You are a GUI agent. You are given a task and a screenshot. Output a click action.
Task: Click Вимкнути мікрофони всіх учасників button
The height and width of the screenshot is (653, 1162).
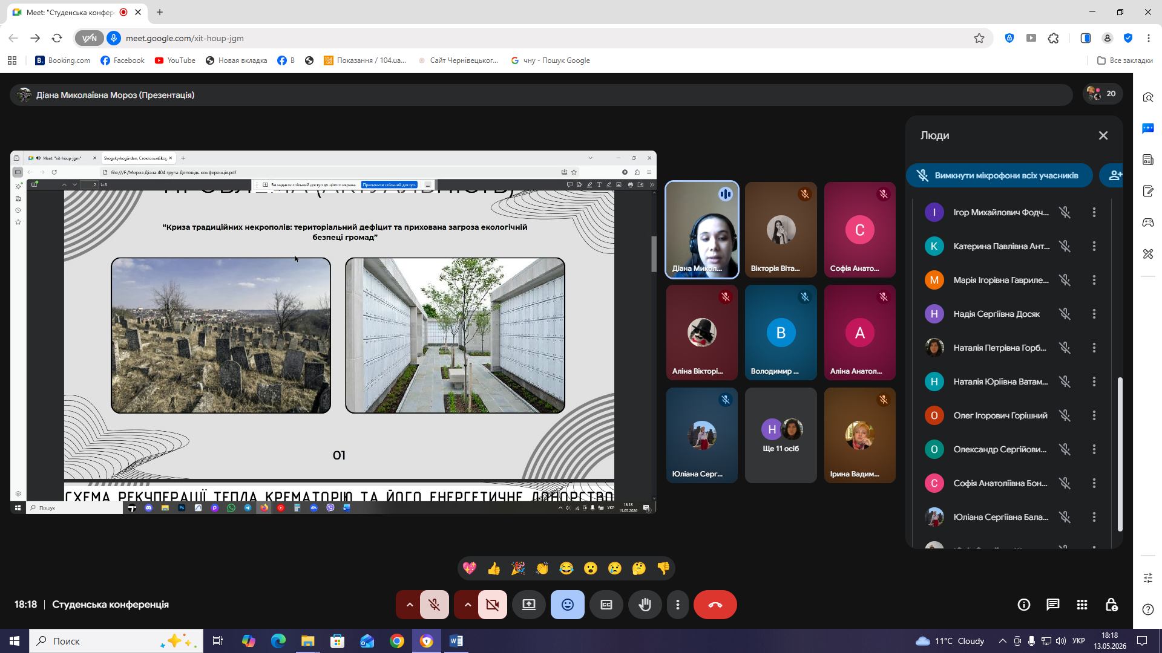999,175
